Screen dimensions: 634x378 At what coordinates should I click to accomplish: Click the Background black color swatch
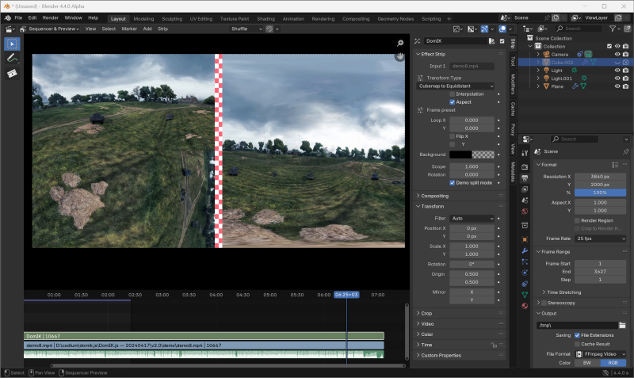coord(460,155)
